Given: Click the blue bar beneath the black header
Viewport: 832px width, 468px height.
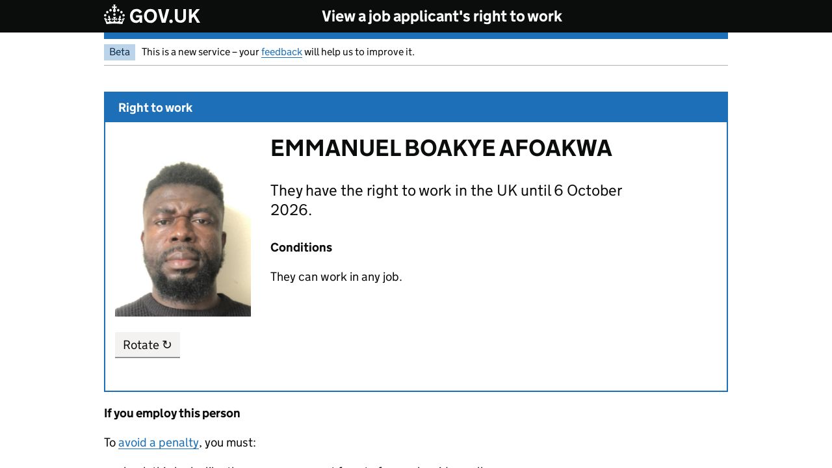Looking at the screenshot, I should [x=416, y=36].
